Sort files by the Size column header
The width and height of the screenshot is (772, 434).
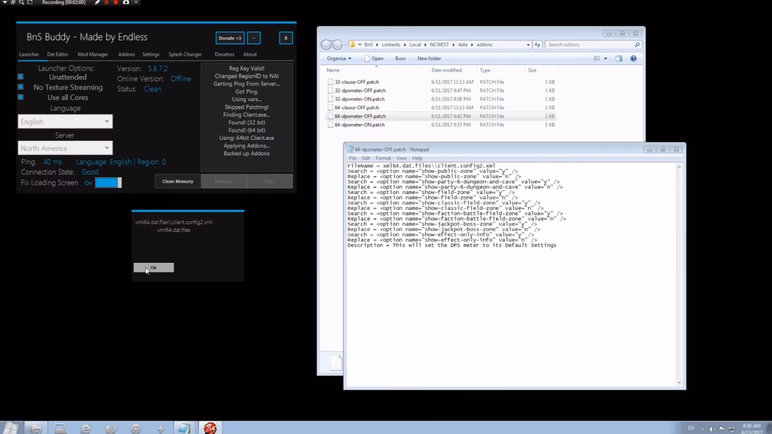[532, 71]
